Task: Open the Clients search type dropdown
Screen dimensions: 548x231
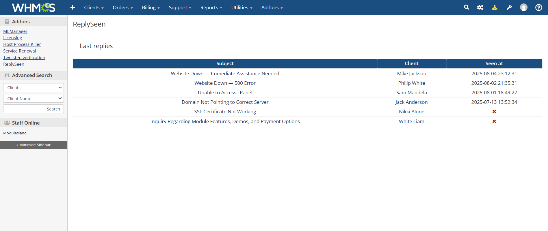Action: click(34, 88)
